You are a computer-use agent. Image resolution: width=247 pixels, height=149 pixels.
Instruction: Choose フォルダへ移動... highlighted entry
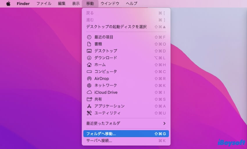[x=126, y=134]
